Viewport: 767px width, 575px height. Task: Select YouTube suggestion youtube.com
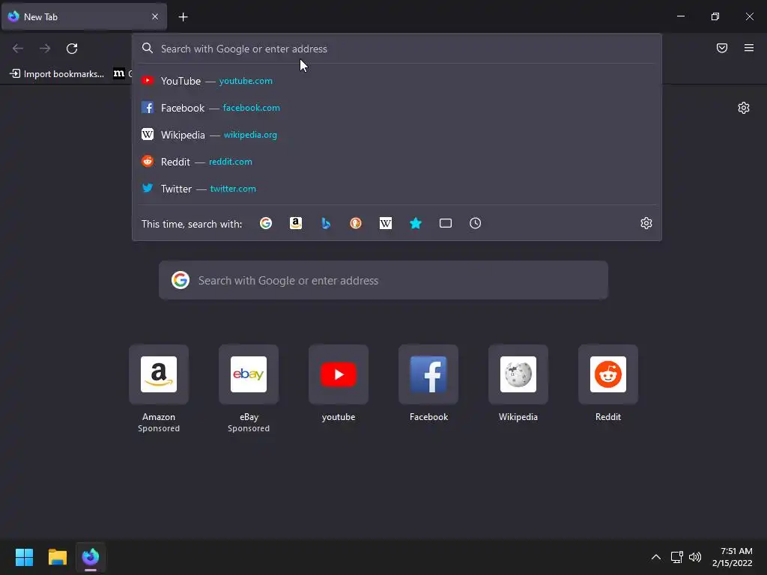pos(397,81)
